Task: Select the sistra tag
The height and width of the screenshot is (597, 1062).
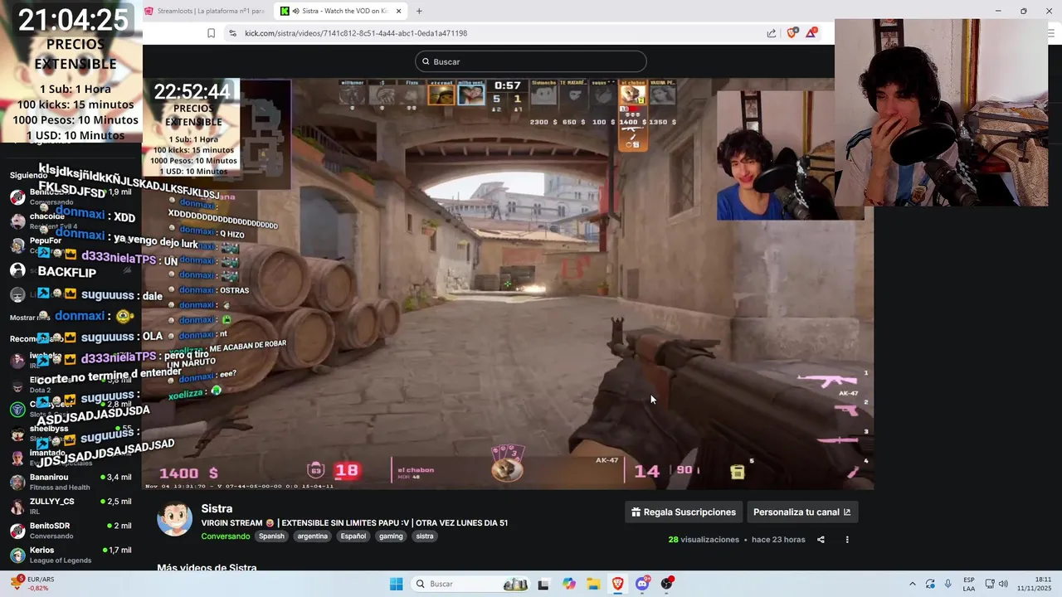Action: tap(425, 536)
